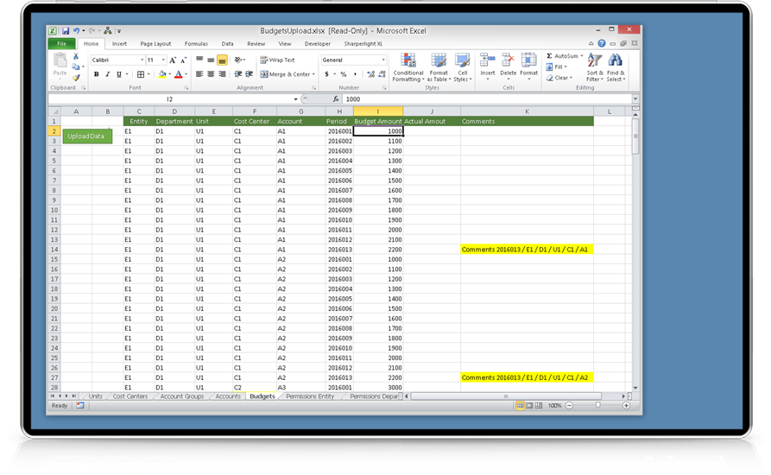Image resolution: width=771 pixels, height=475 pixels.
Task: Open Sort & Filter menu
Action: (595, 67)
